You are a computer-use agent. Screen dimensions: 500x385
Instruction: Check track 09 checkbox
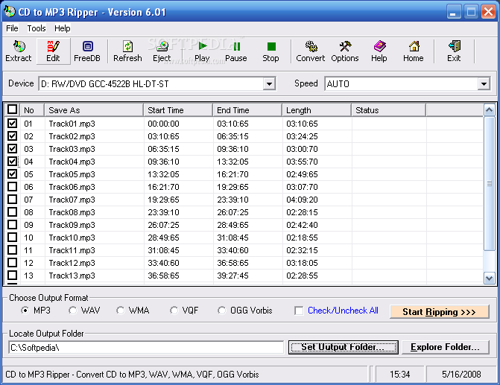click(x=12, y=225)
